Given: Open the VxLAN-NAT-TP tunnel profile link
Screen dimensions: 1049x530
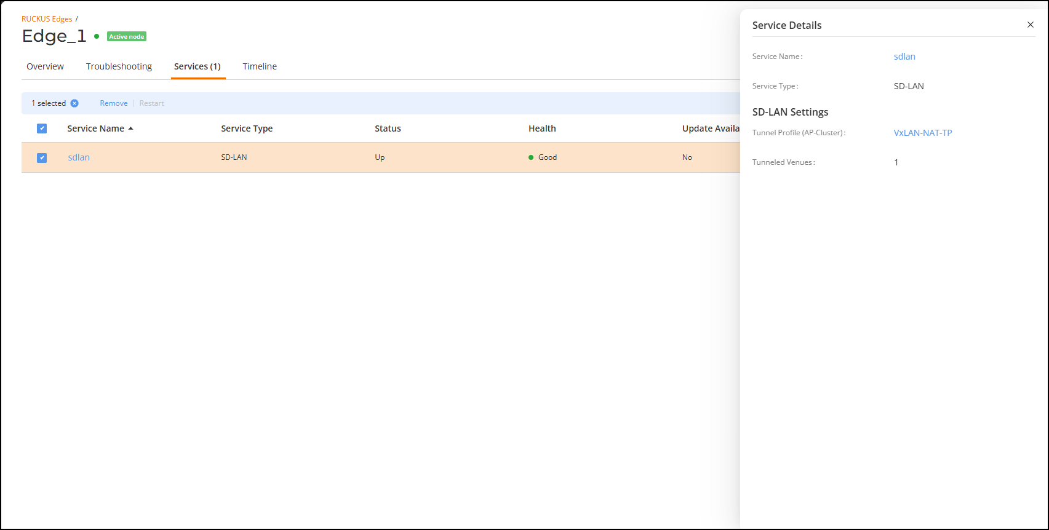Looking at the screenshot, I should [x=923, y=133].
